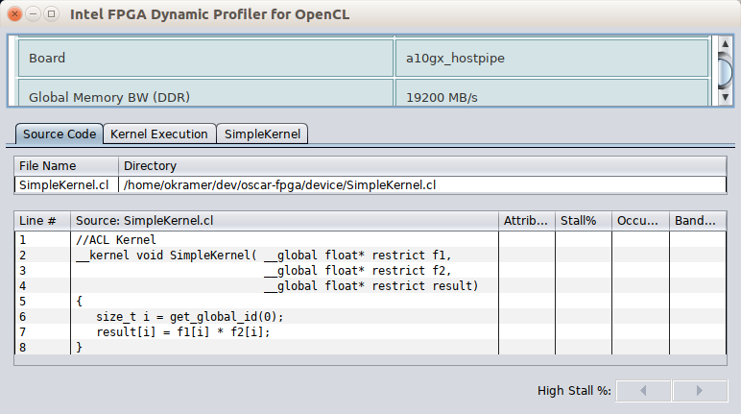Image resolution: width=741 pixels, height=414 pixels.
Task: Minimize the profiler window
Action: click(34, 15)
